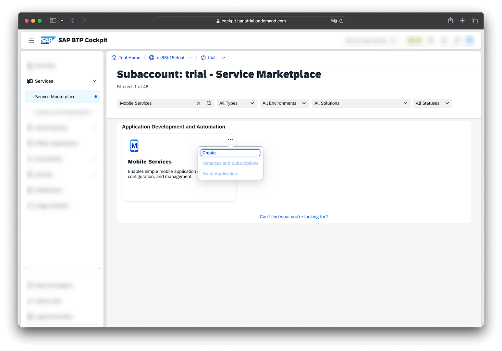Click the Safari share icon
This screenshot has width=502, height=351.
click(450, 20)
